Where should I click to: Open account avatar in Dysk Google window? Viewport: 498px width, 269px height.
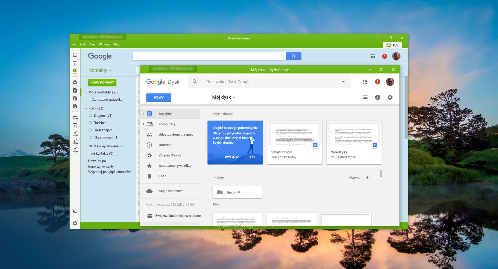(x=390, y=82)
